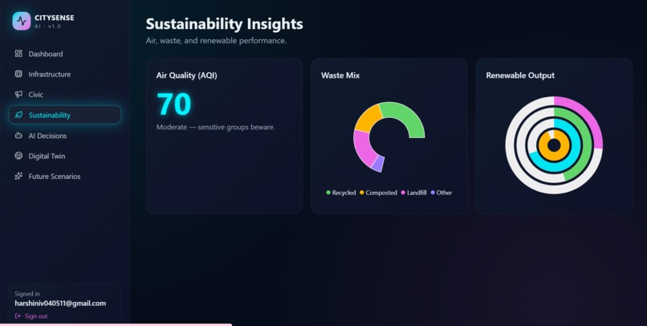Click the purple Other legend dot

433,193
